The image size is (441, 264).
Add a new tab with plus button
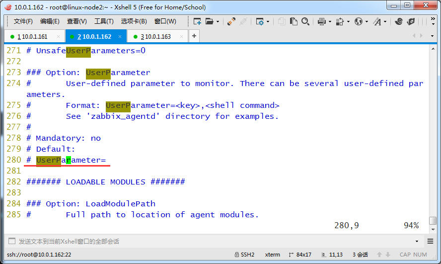click(x=194, y=36)
